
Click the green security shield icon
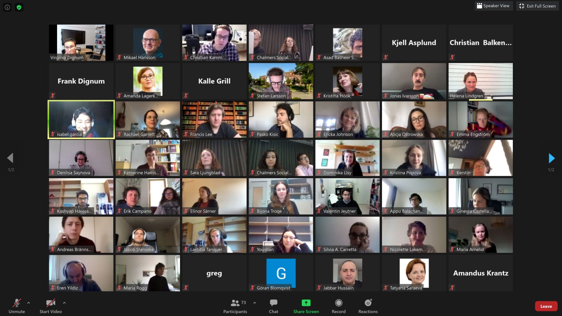(18, 7)
